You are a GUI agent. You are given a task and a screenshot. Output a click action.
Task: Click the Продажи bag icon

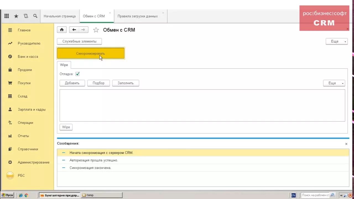(10, 70)
